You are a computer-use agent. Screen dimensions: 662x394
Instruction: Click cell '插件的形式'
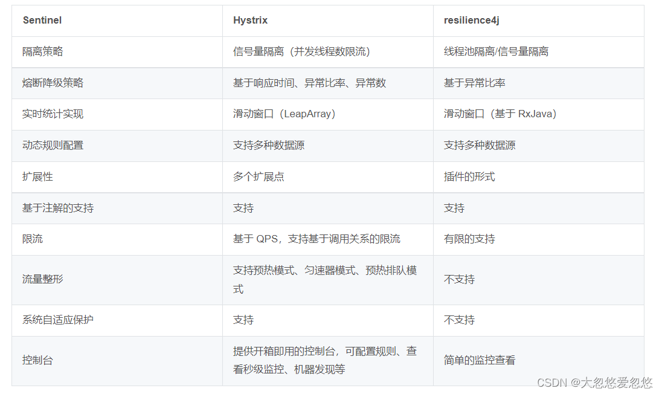pos(469,176)
